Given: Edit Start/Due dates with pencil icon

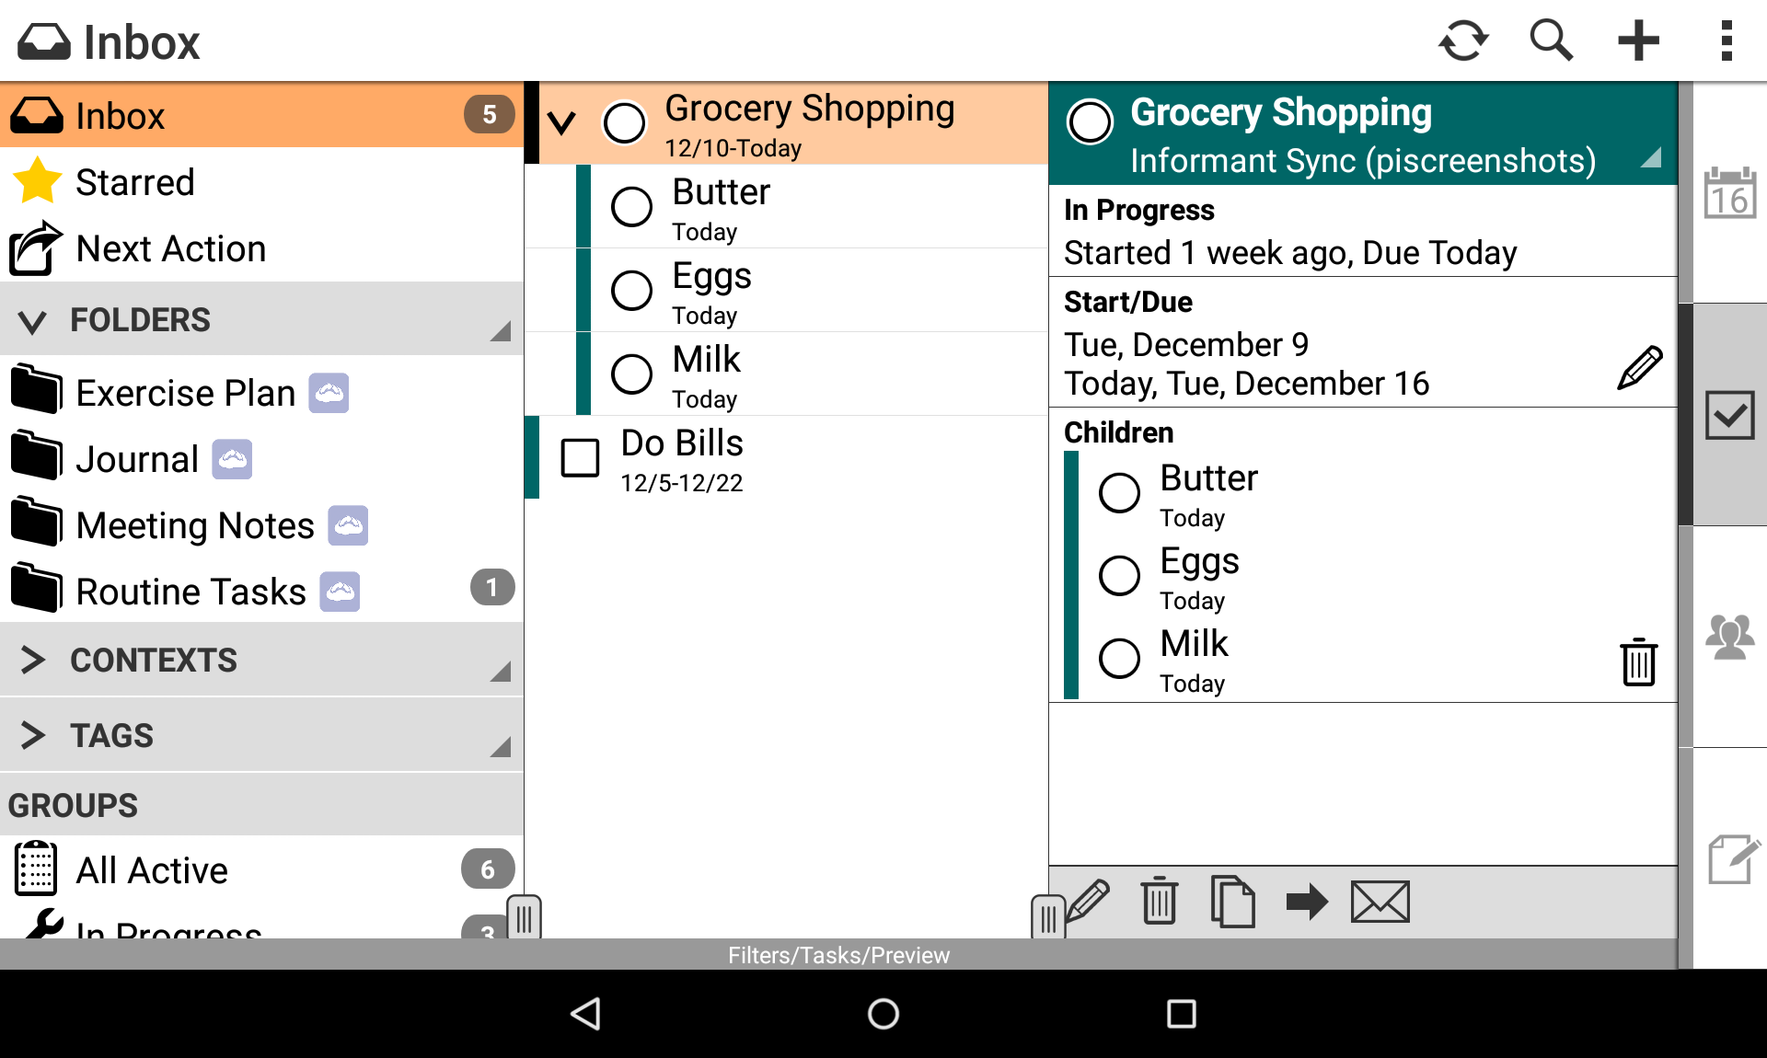Looking at the screenshot, I should pyautogui.click(x=1639, y=367).
